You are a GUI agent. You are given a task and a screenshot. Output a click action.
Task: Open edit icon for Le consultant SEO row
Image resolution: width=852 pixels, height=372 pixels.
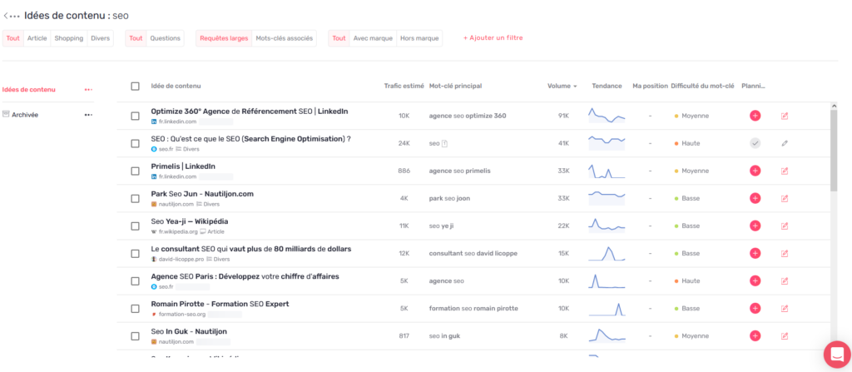(784, 254)
